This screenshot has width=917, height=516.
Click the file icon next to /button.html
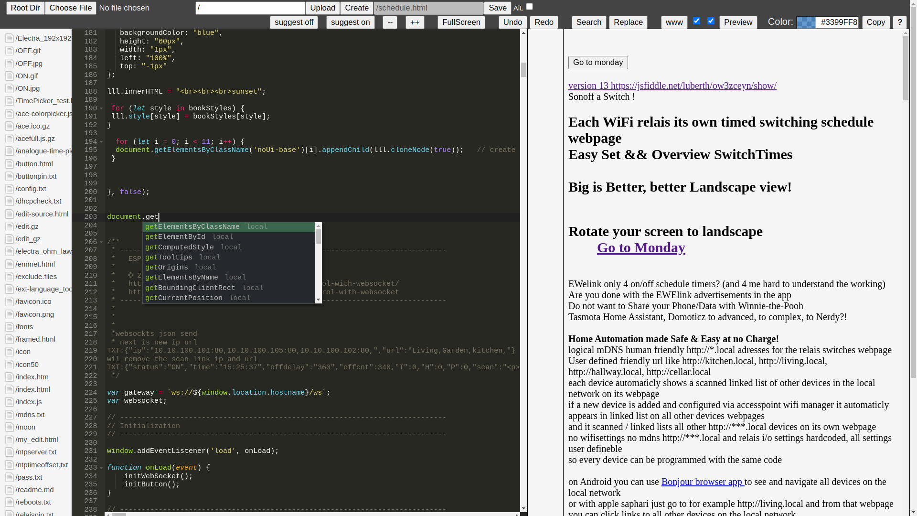(x=9, y=164)
